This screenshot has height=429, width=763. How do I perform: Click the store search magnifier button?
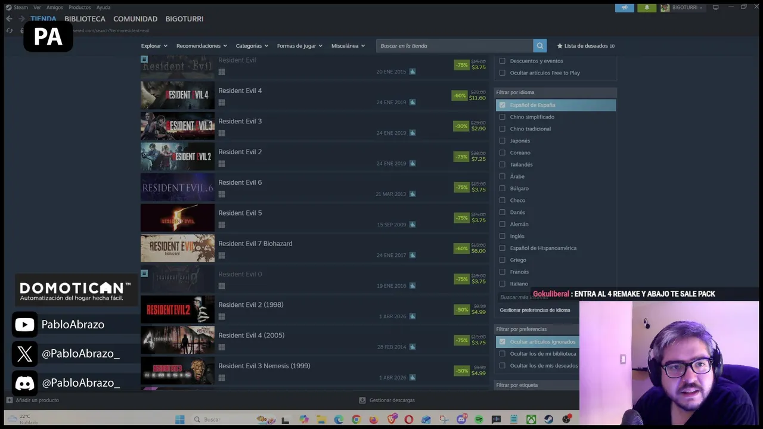pyautogui.click(x=539, y=46)
